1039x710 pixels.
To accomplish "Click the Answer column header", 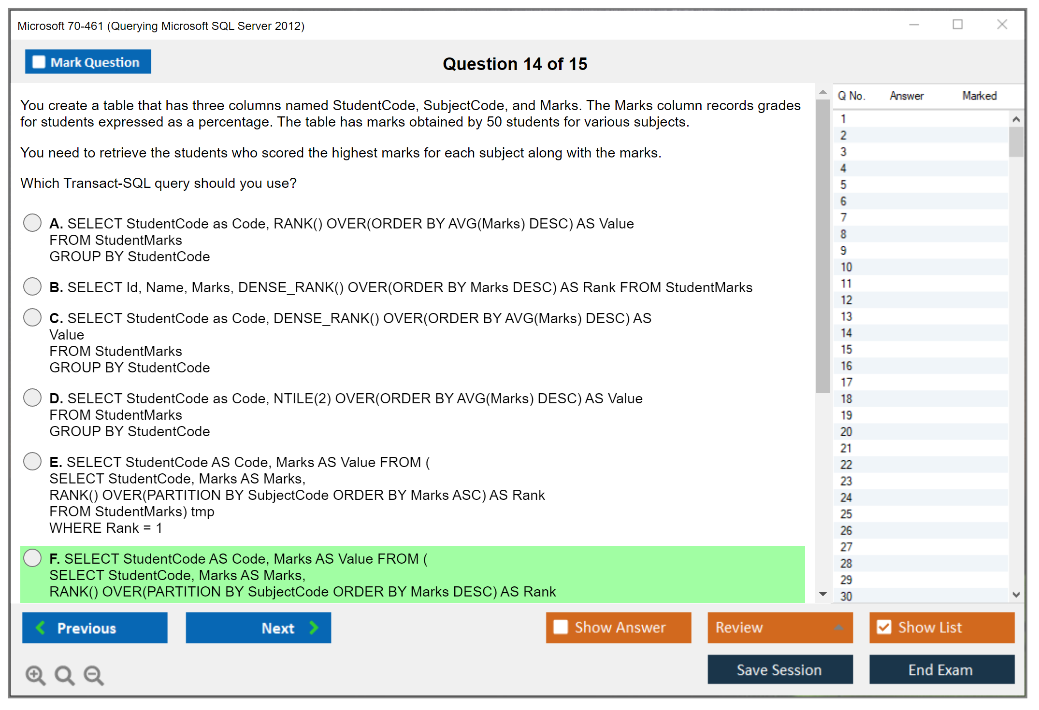I will (x=906, y=96).
